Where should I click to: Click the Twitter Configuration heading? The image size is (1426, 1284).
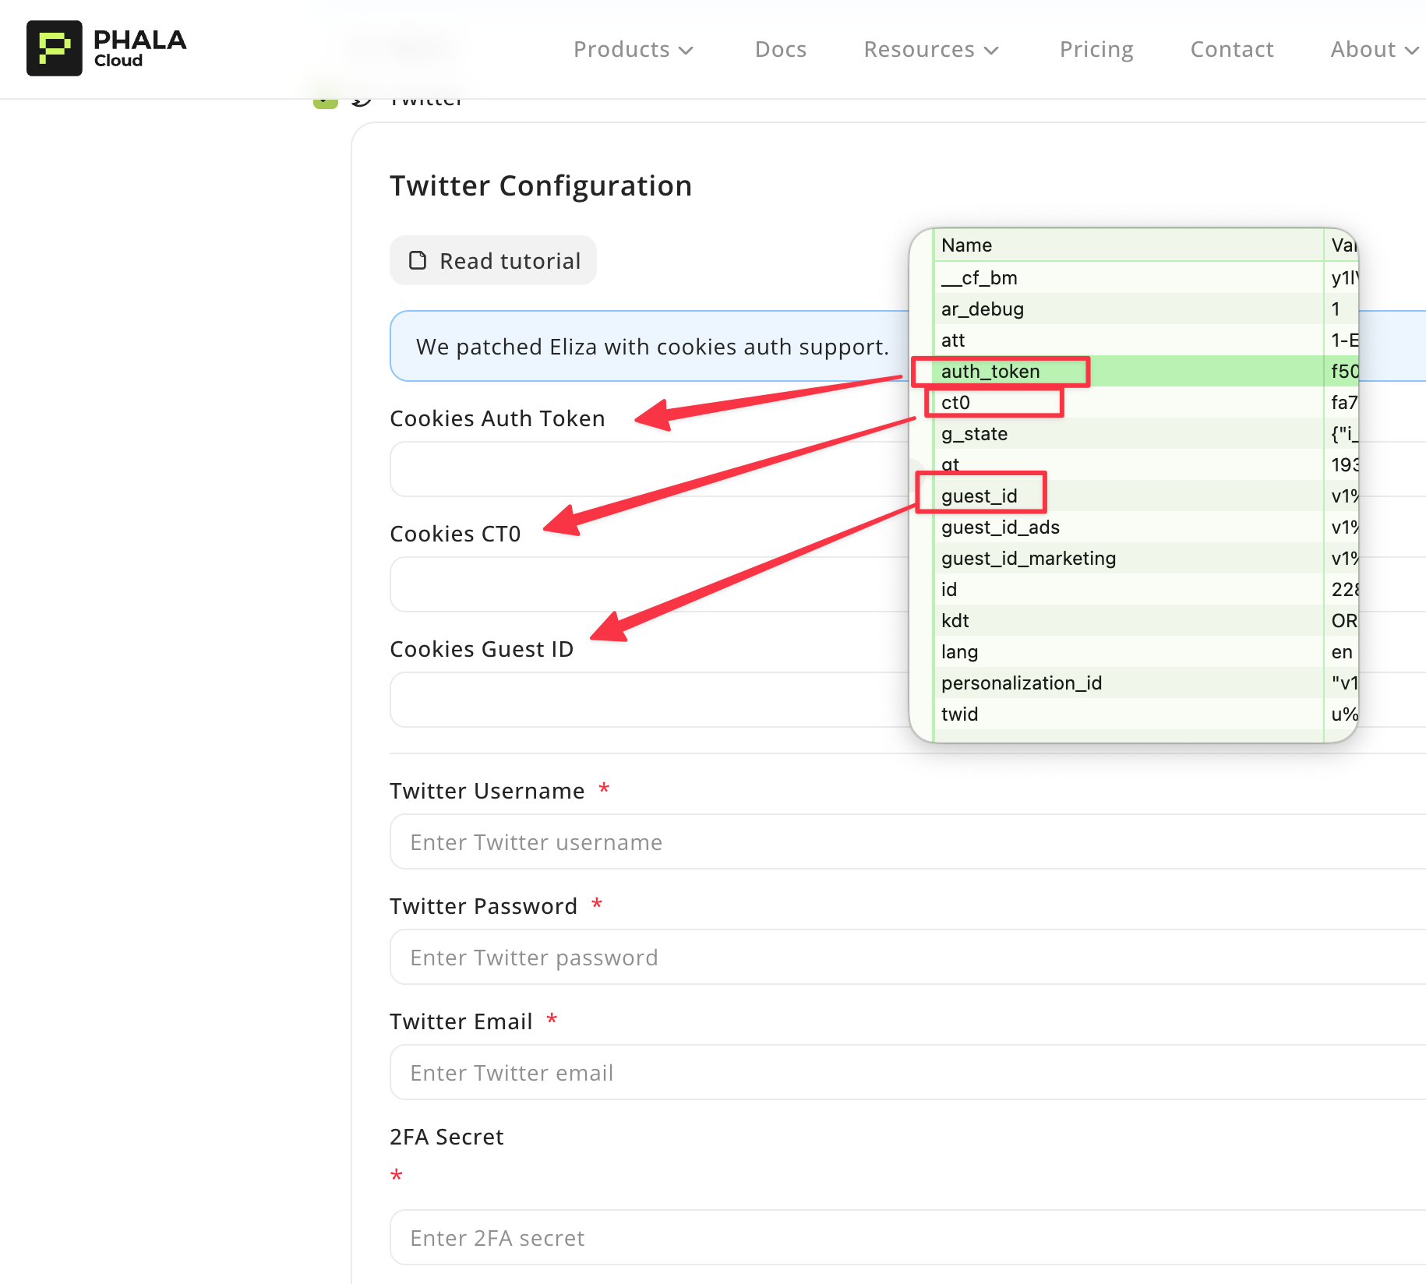(541, 186)
